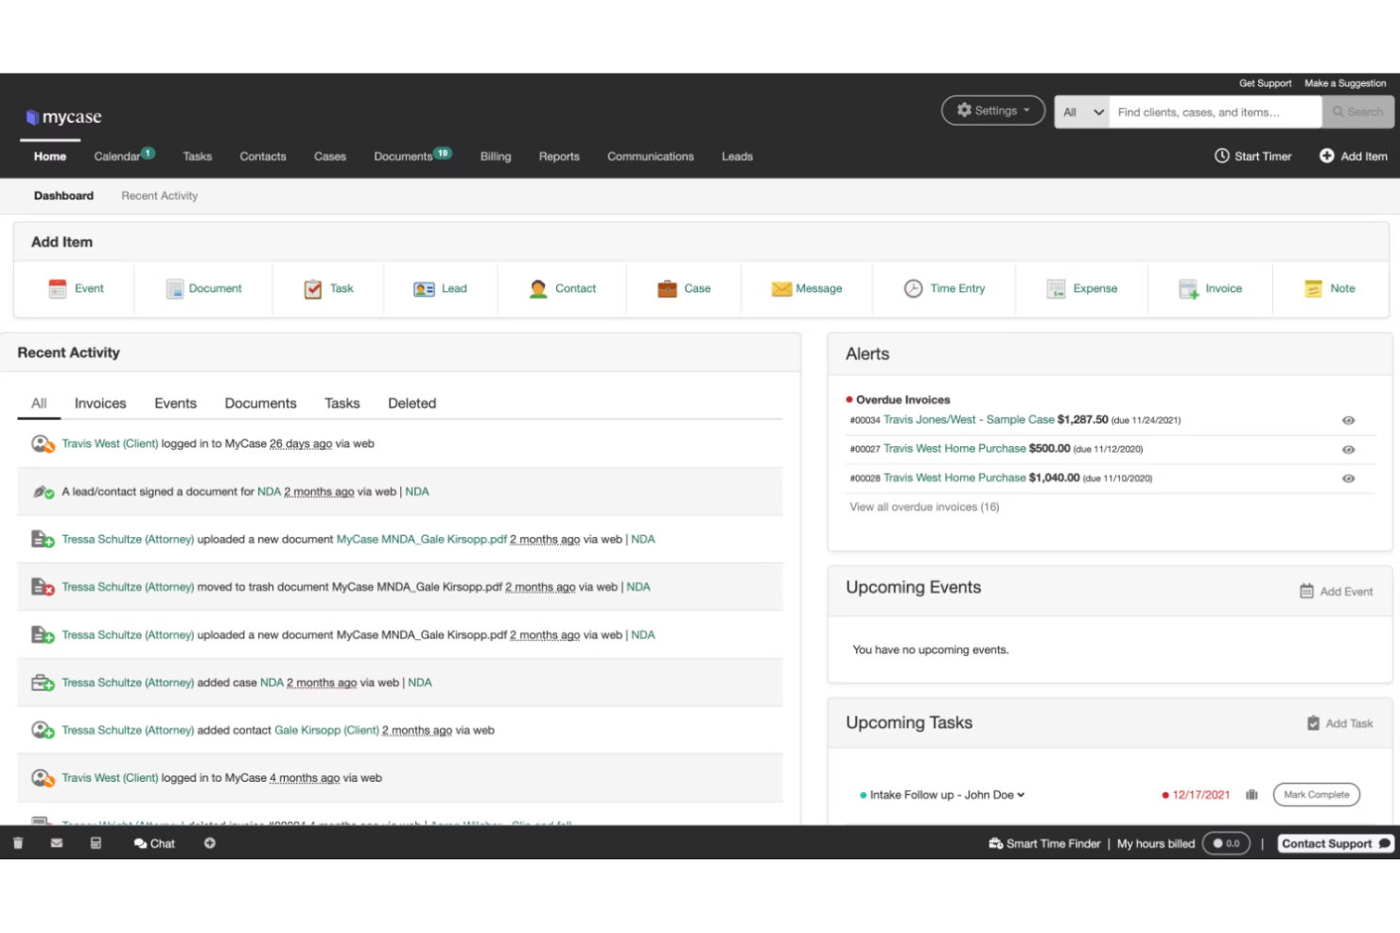The height and width of the screenshot is (933, 1400).
Task: Select the Dashboard sub-tab
Action: click(x=63, y=196)
